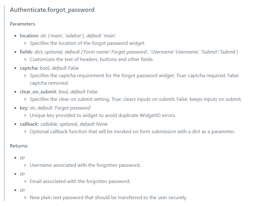Click the Returns section label
The image size is (264, 206).
point(19,146)
